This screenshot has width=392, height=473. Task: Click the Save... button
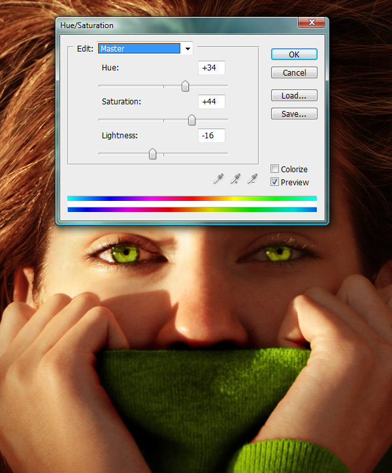[294, 114]
